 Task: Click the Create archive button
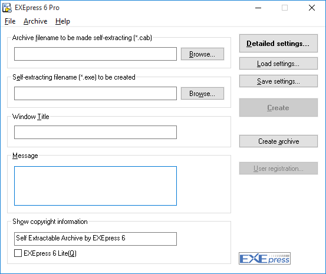[x=278, y=141]
